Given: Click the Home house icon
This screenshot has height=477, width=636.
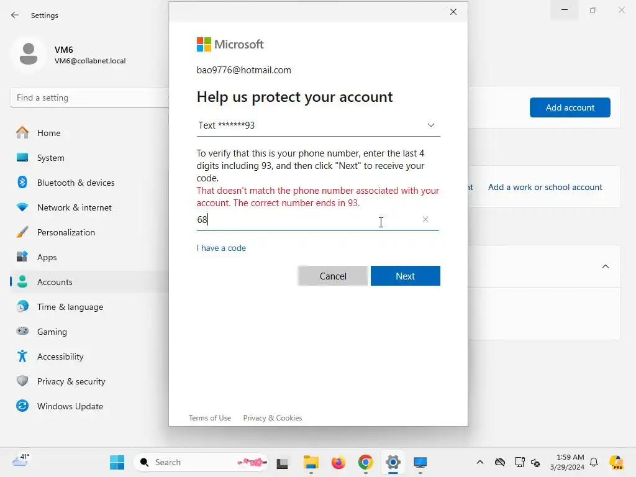Looking at the screenshot, I should (22, 133).
